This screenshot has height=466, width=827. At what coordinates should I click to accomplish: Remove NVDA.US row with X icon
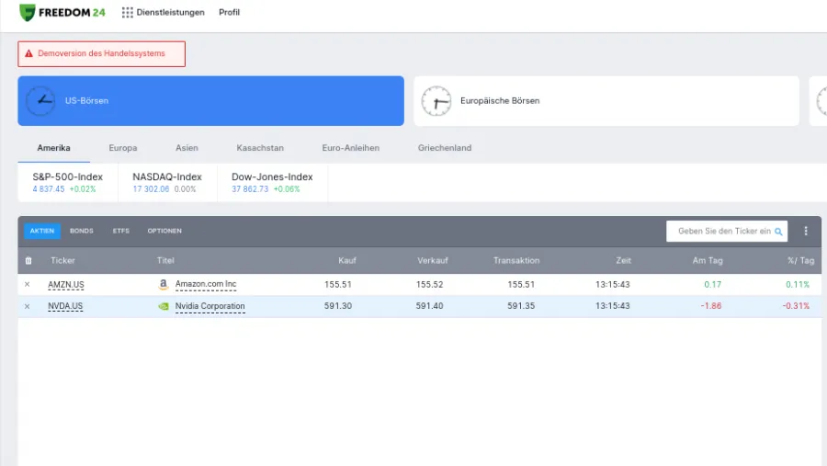[x=27, y=306]
